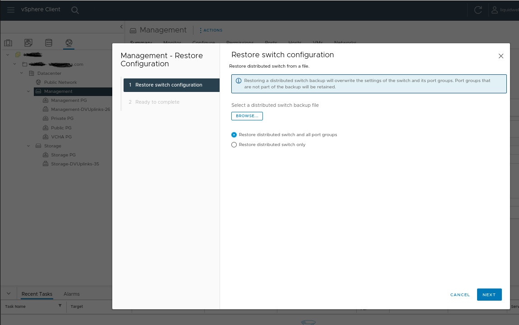Open VMs and Templates inventory view
The height and width of the screenshot is (325, 519).
[x=28, y=43]
